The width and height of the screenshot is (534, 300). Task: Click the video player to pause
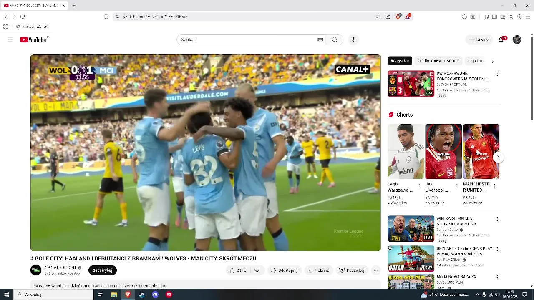coord(205,152)
